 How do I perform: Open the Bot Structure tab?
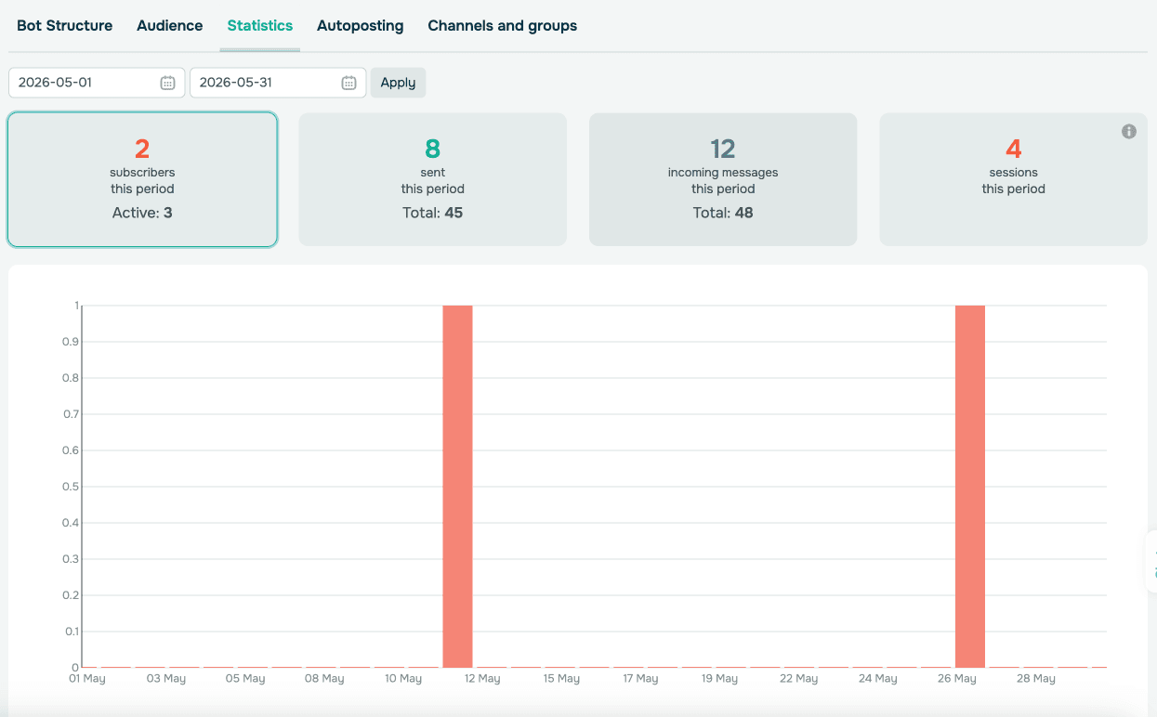tap(65, 26)
